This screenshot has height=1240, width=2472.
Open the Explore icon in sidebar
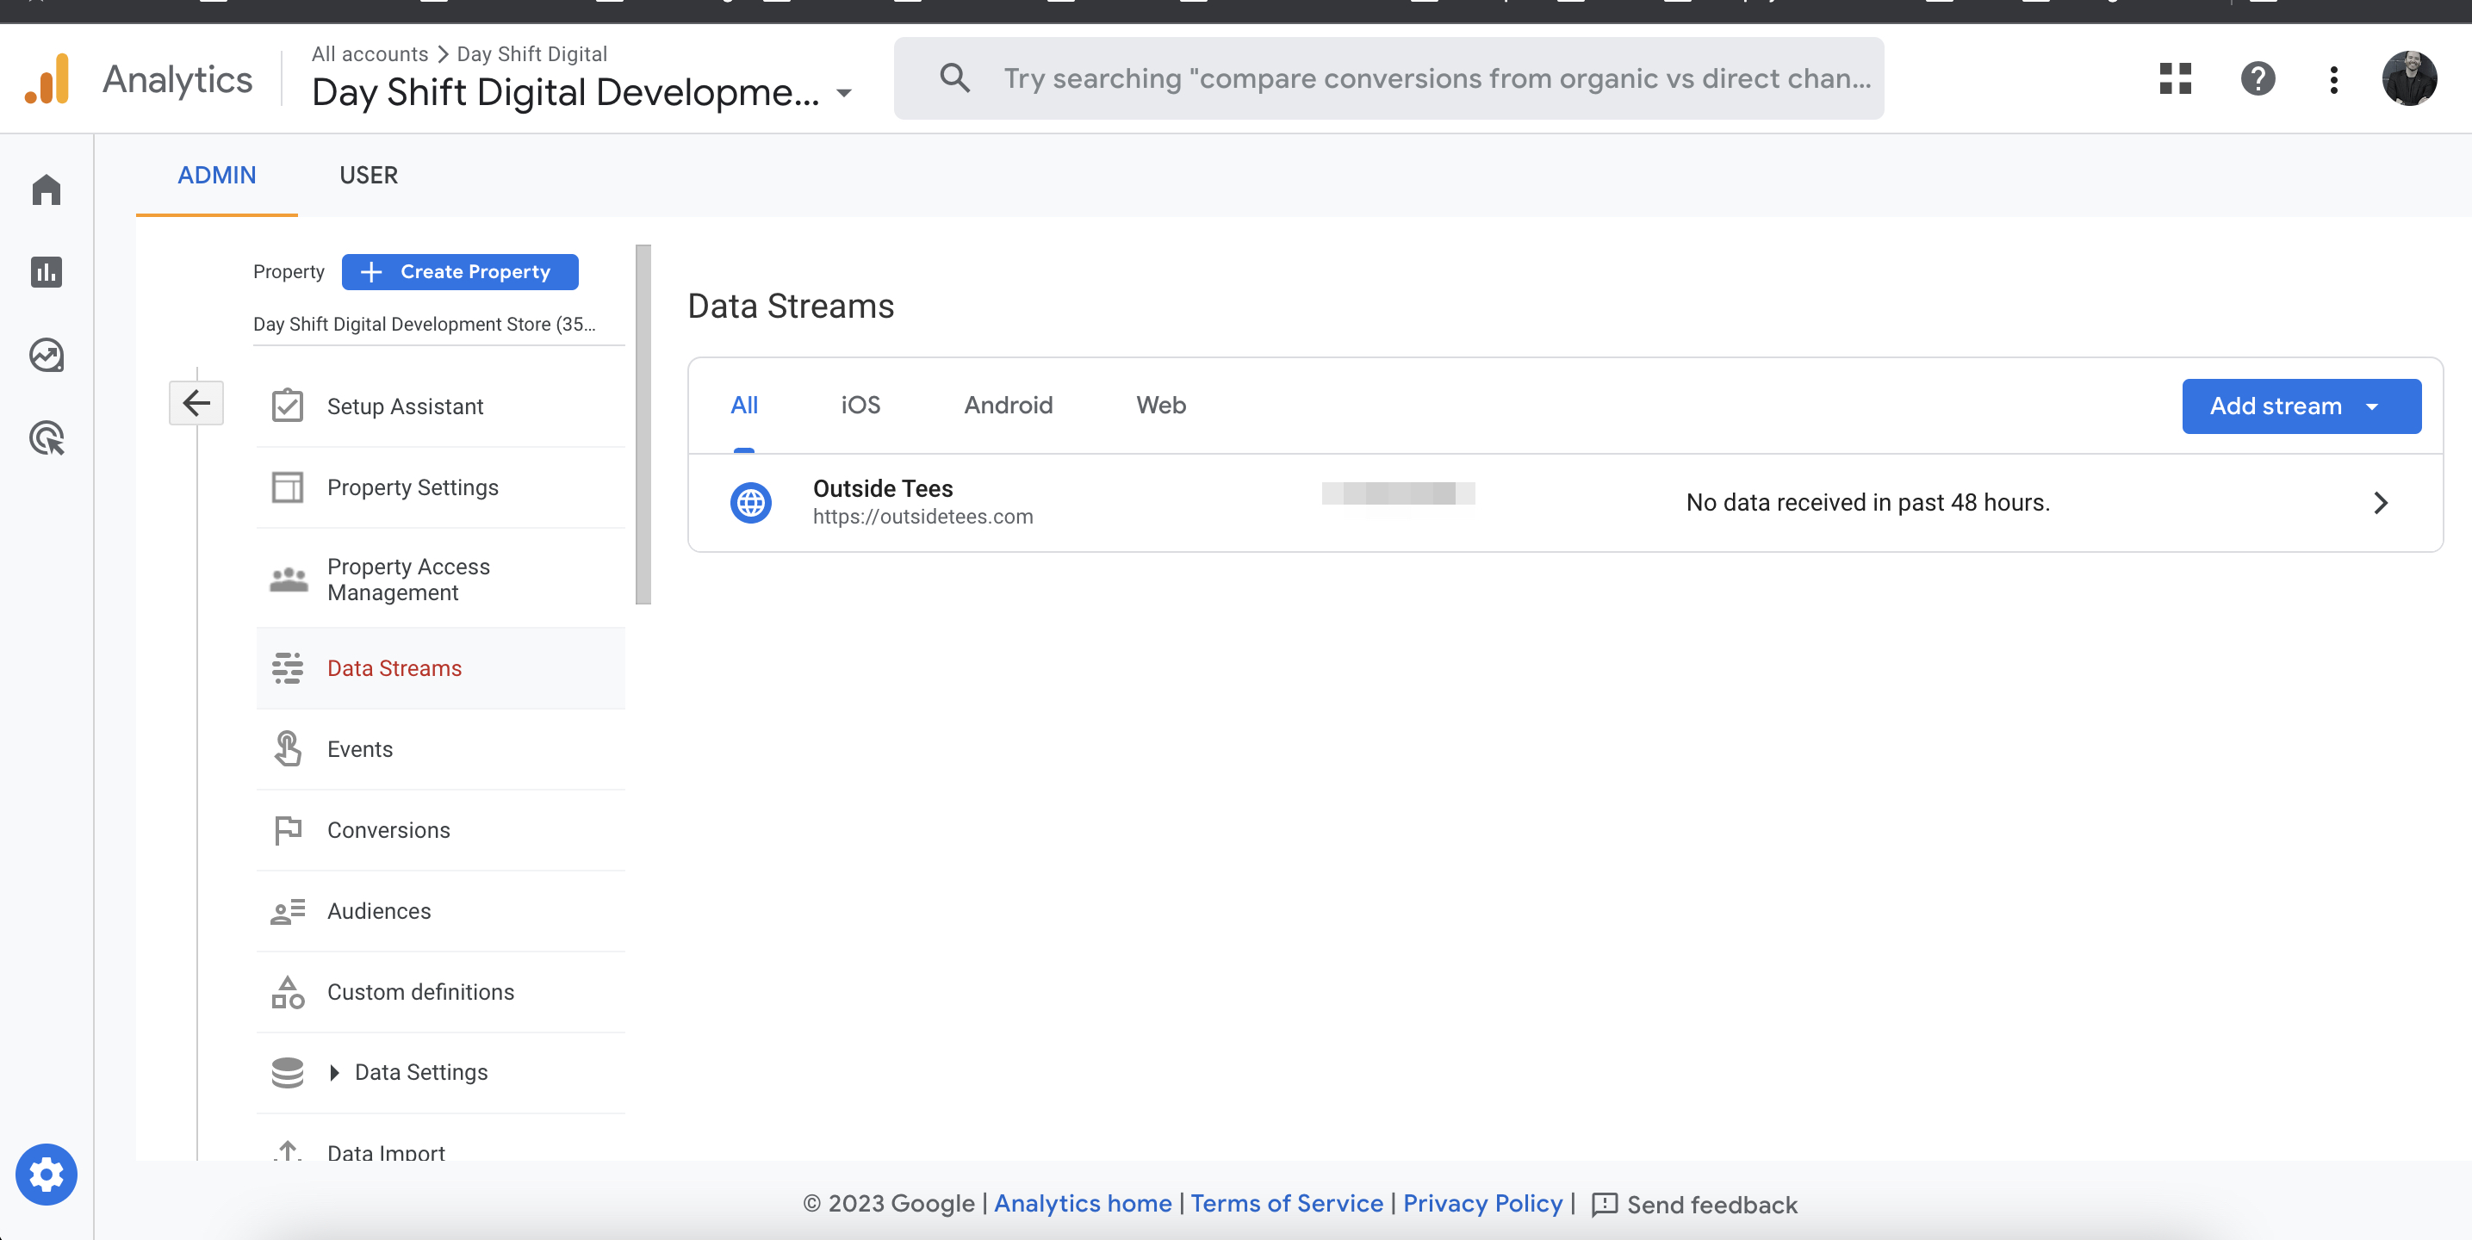[x=46, y=355]
